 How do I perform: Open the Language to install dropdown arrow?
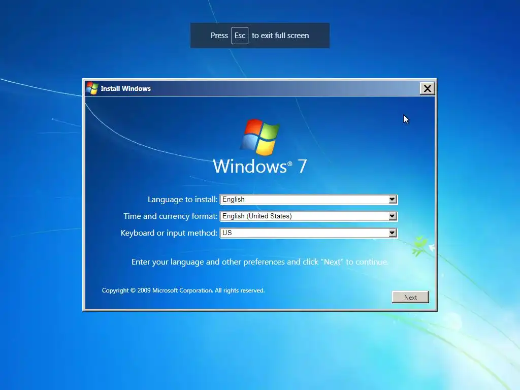(393, 199)
